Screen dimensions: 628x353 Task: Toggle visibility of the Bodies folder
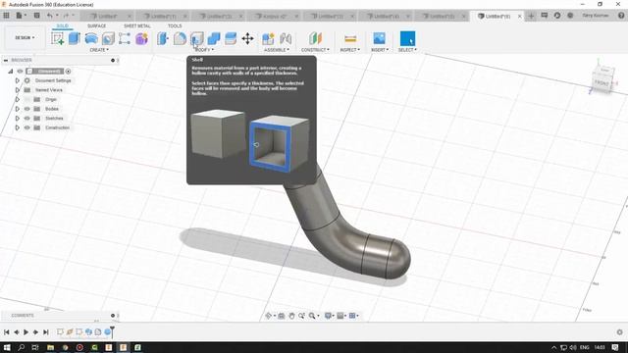coord(27,109)
